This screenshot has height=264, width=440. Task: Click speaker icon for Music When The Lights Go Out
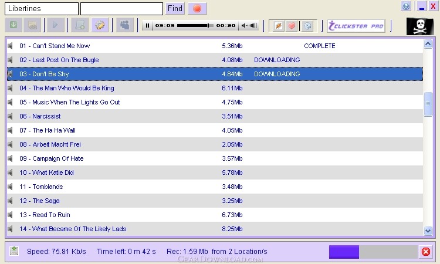[11, 102]
